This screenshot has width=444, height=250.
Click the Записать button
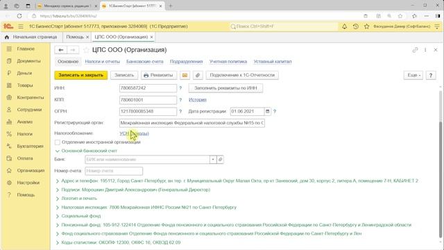click(124, 75)
